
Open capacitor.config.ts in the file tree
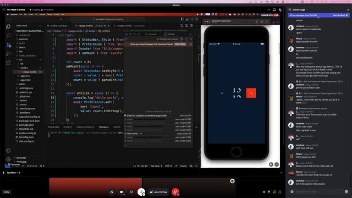pyautogui.click(x=29, y=117)
